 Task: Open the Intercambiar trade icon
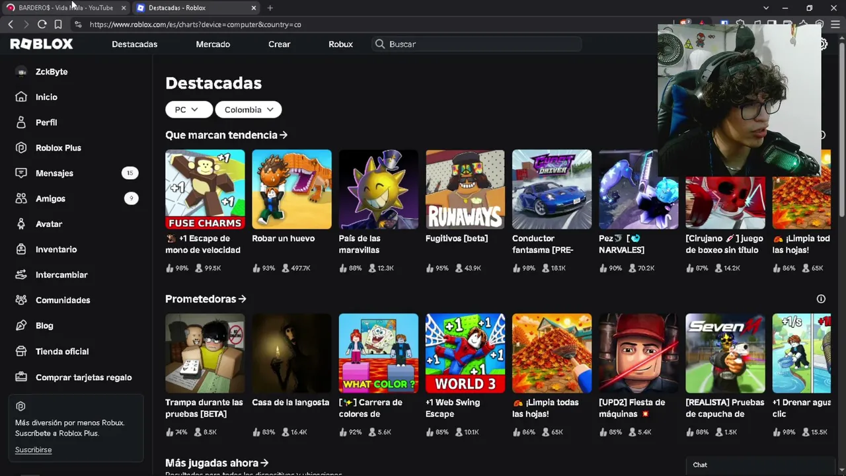coord(21,274)
